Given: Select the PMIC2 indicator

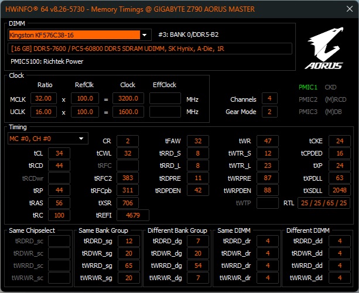Looking at the screenshot, I should (308, 99).
